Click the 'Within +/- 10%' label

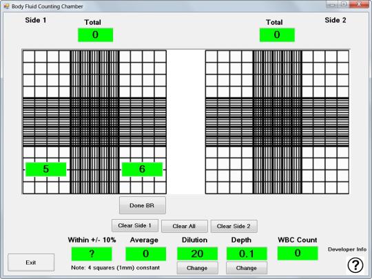tap(92, 240)
